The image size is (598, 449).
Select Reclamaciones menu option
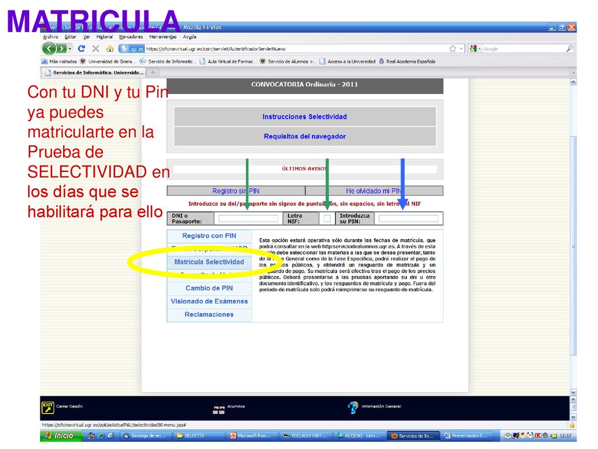coord(209,314)
